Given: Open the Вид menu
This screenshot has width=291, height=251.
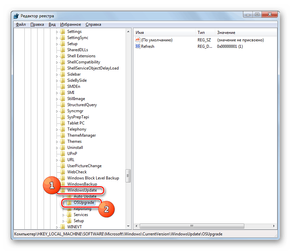Looking at the screenshot, I should pos(52,24).
